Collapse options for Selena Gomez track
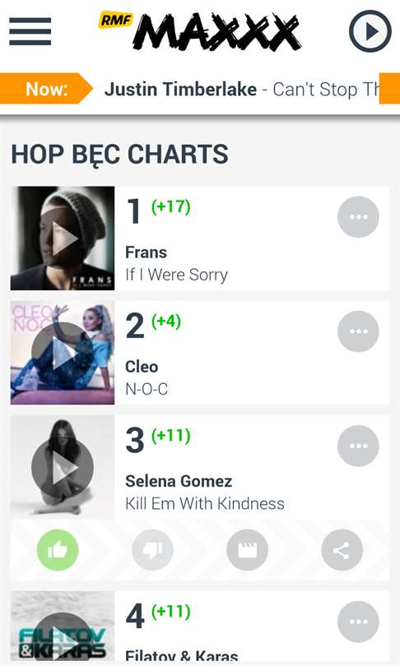This screenshot has width=400, height=666. tap(358, 446)
